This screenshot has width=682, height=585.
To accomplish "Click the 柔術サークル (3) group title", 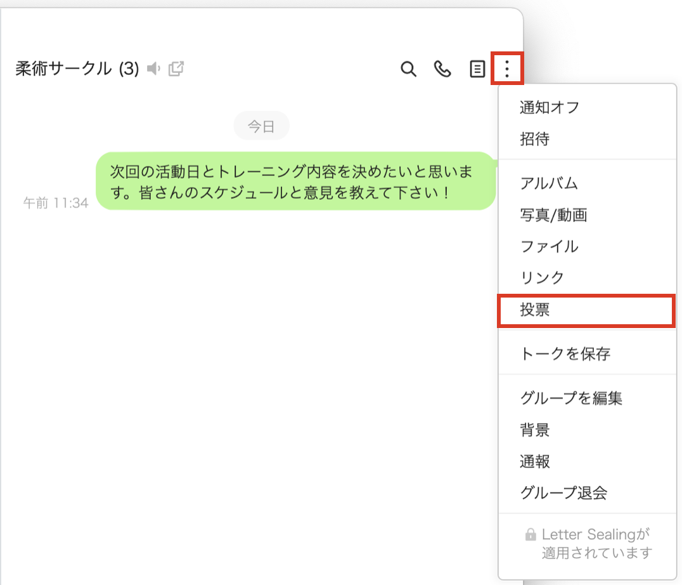I will [77, 69].
